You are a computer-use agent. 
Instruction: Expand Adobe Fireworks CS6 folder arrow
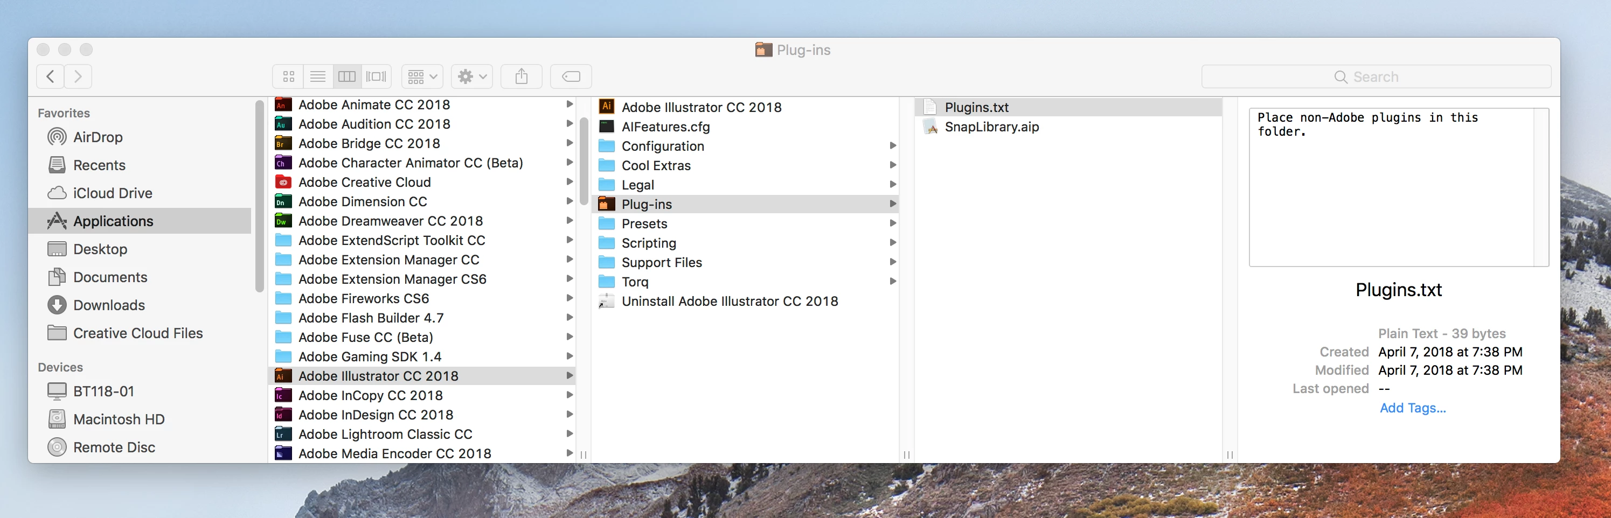tap(569, 298)
